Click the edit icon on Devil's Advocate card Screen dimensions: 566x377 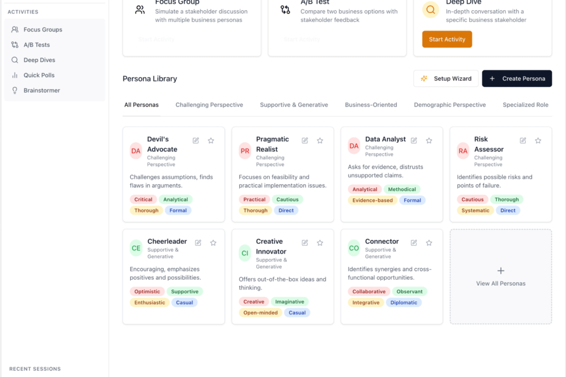coord(195,140)
